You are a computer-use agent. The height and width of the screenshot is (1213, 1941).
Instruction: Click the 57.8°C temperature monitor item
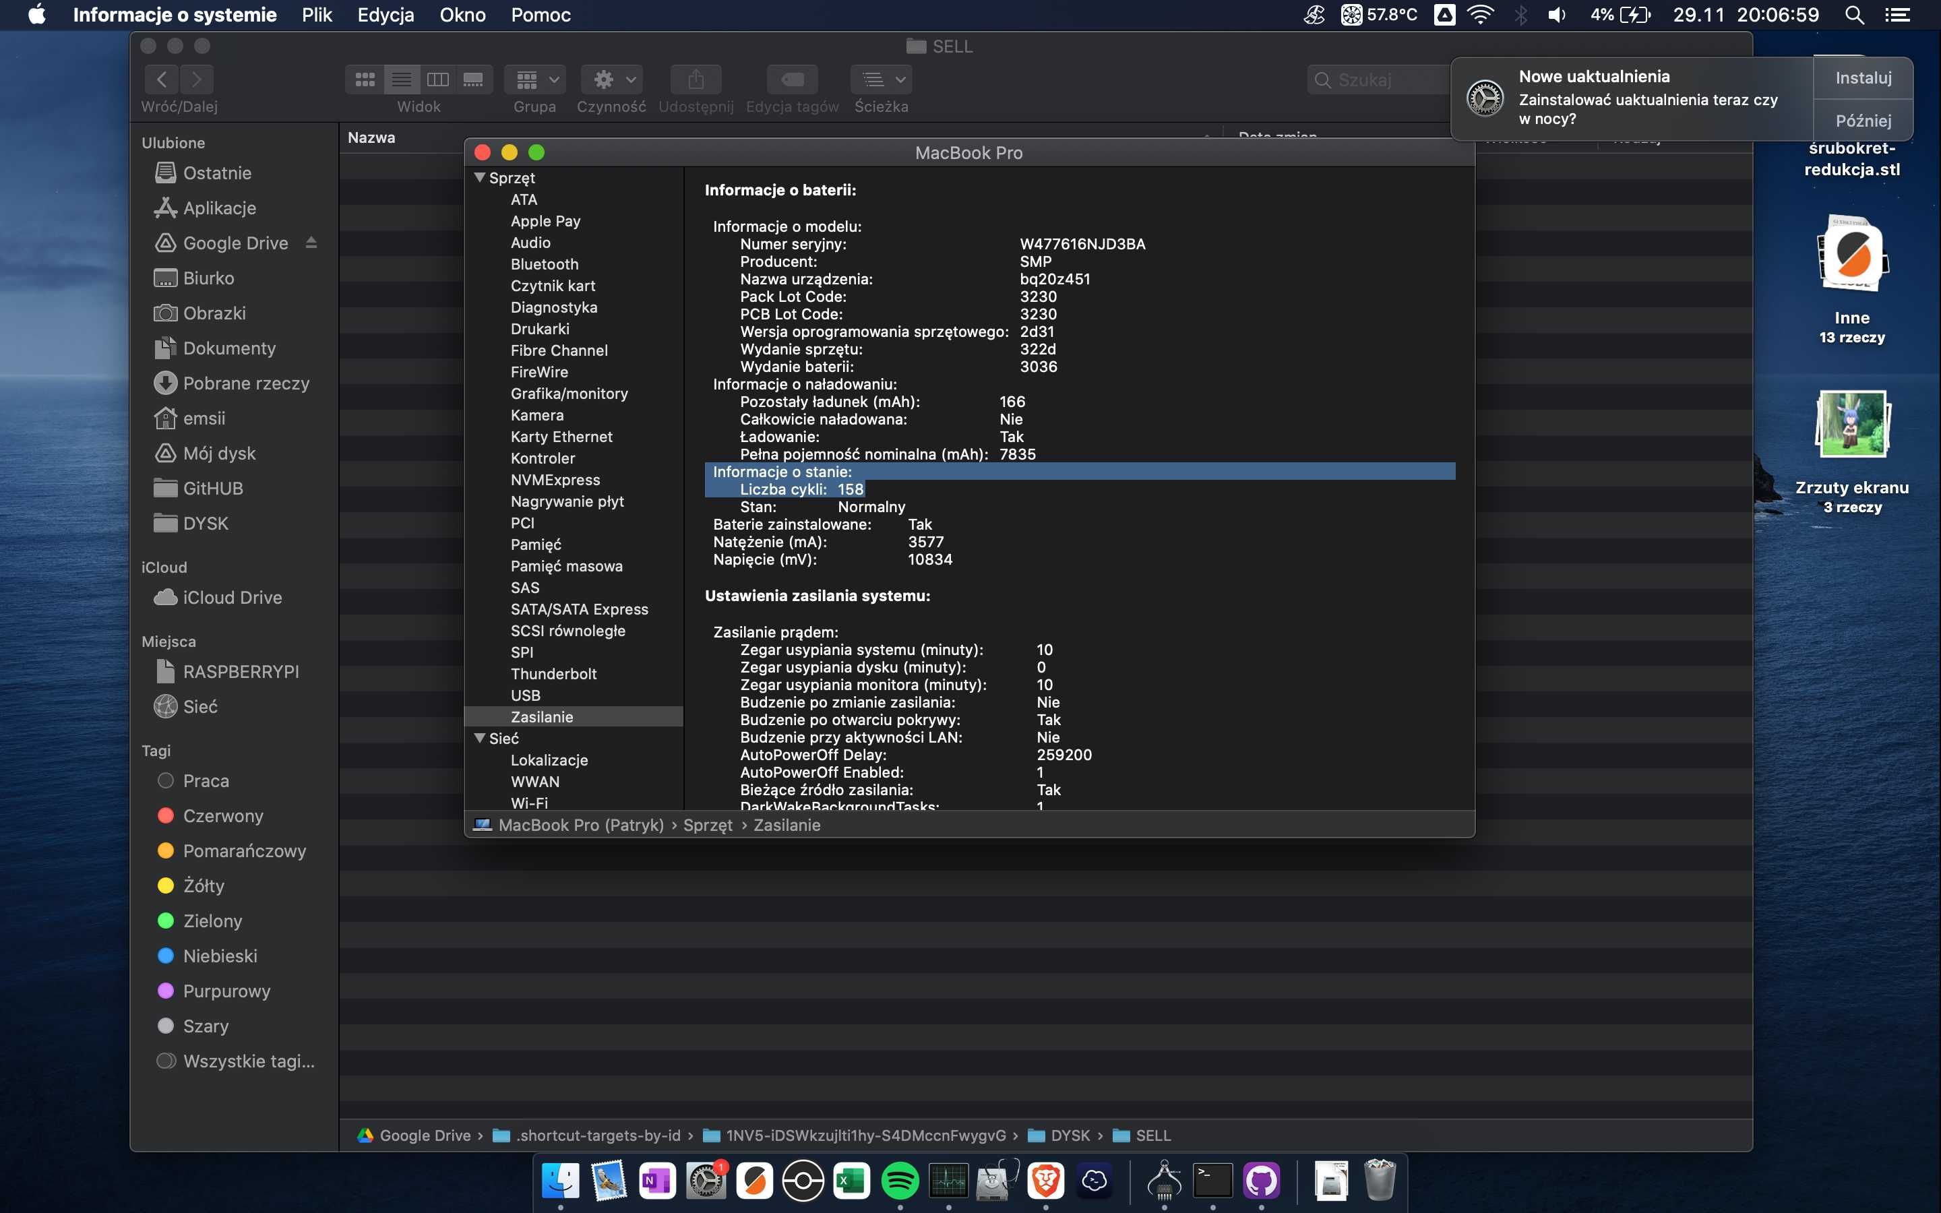click(x=1380, y=14)
